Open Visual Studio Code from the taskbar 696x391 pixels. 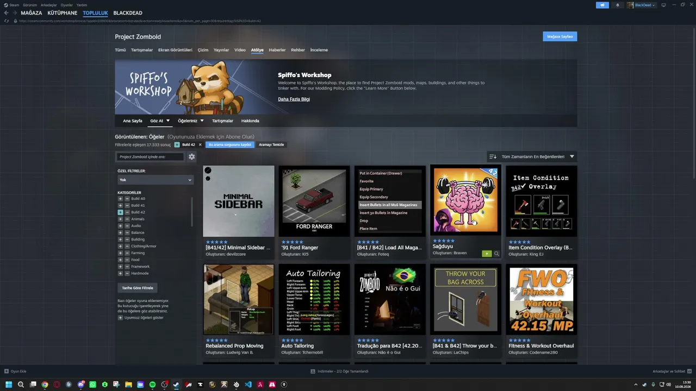point(248,384)
